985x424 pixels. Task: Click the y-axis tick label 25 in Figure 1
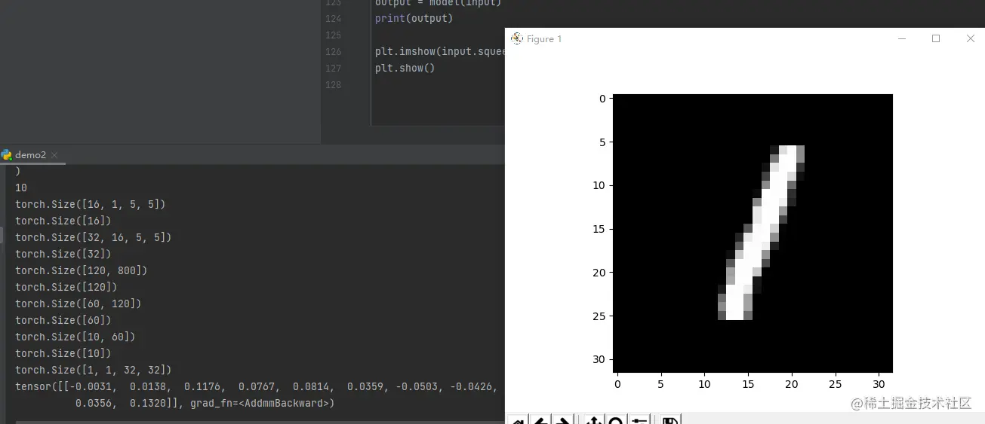click(x=599, y=316)
